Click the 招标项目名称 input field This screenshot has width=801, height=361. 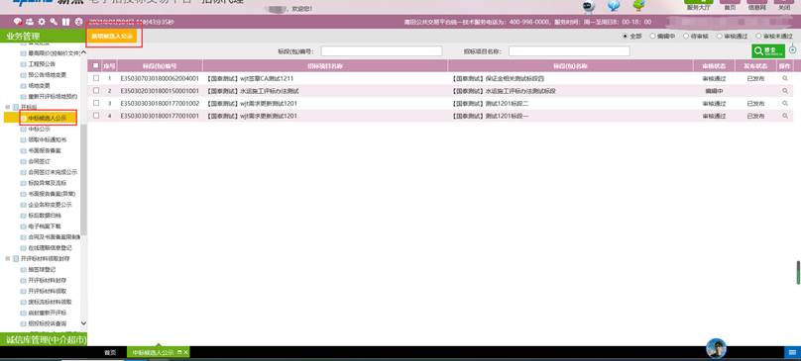pyautogui.click(x=569, y=51)
